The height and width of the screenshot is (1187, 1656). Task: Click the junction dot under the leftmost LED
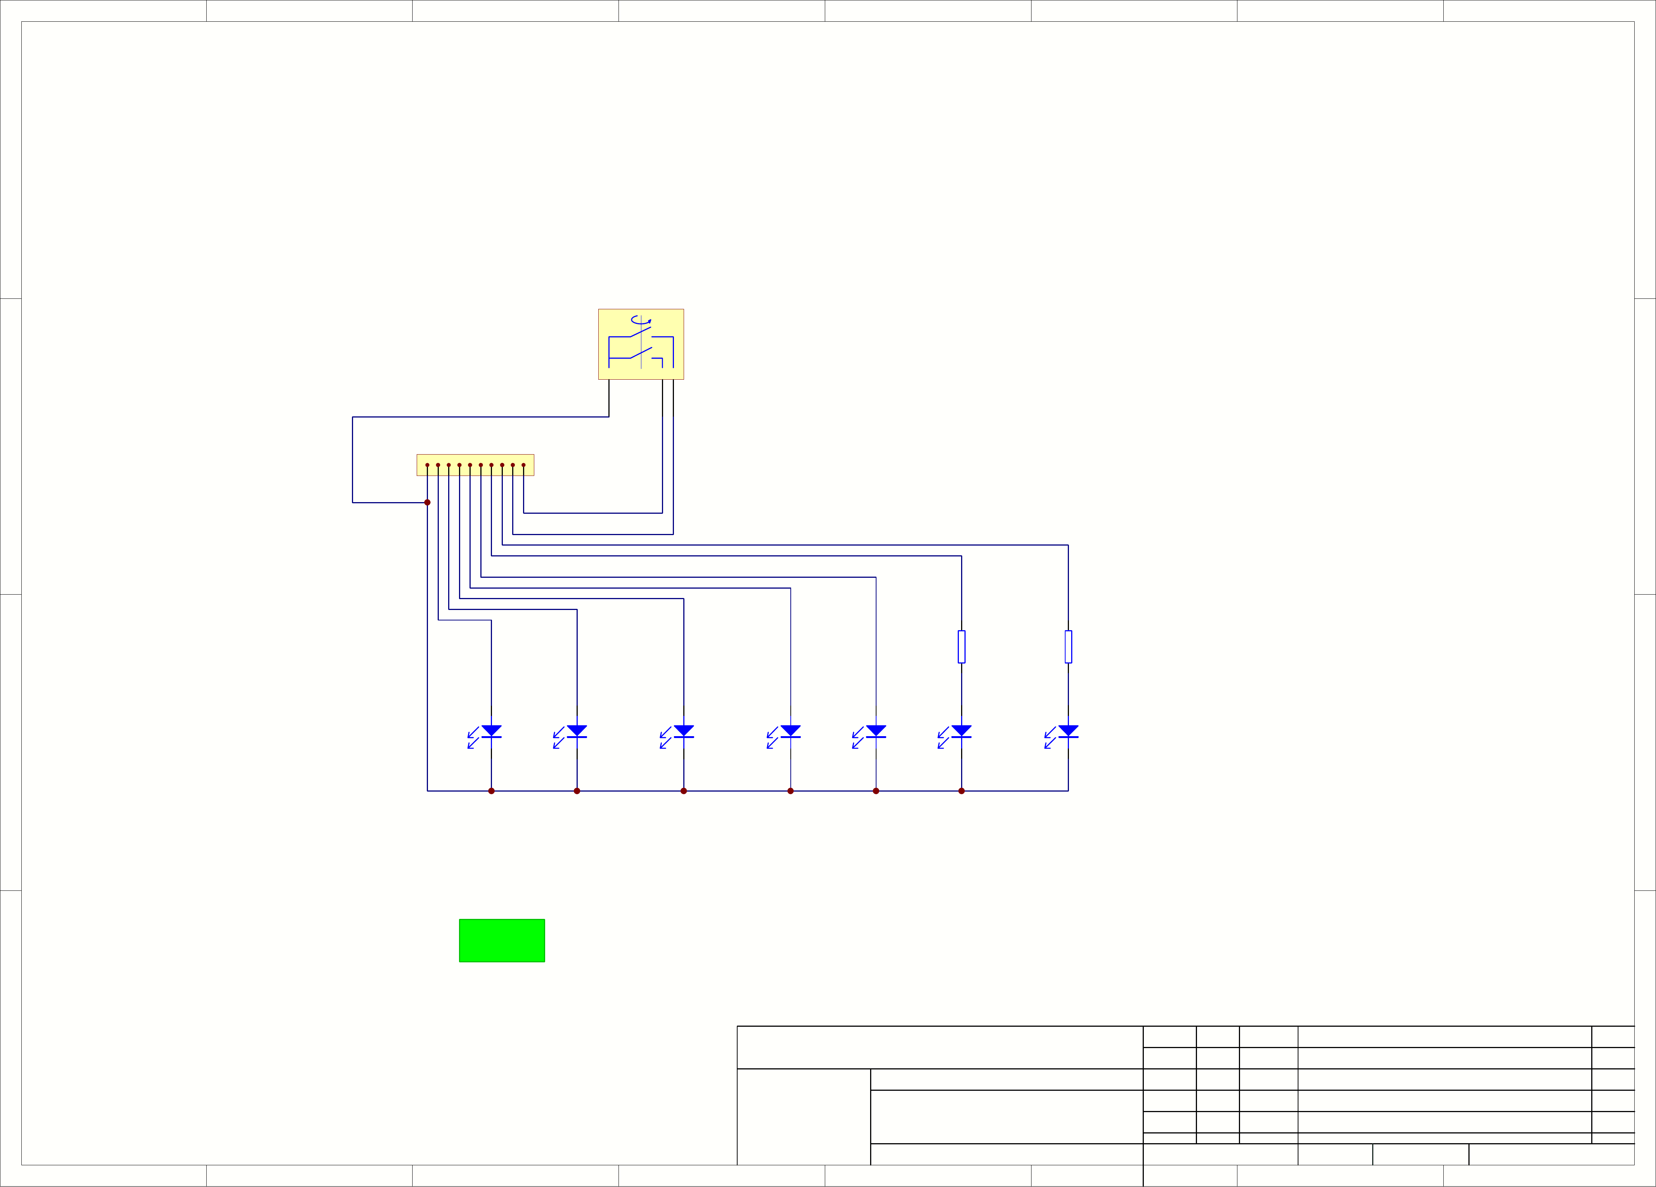491,791
